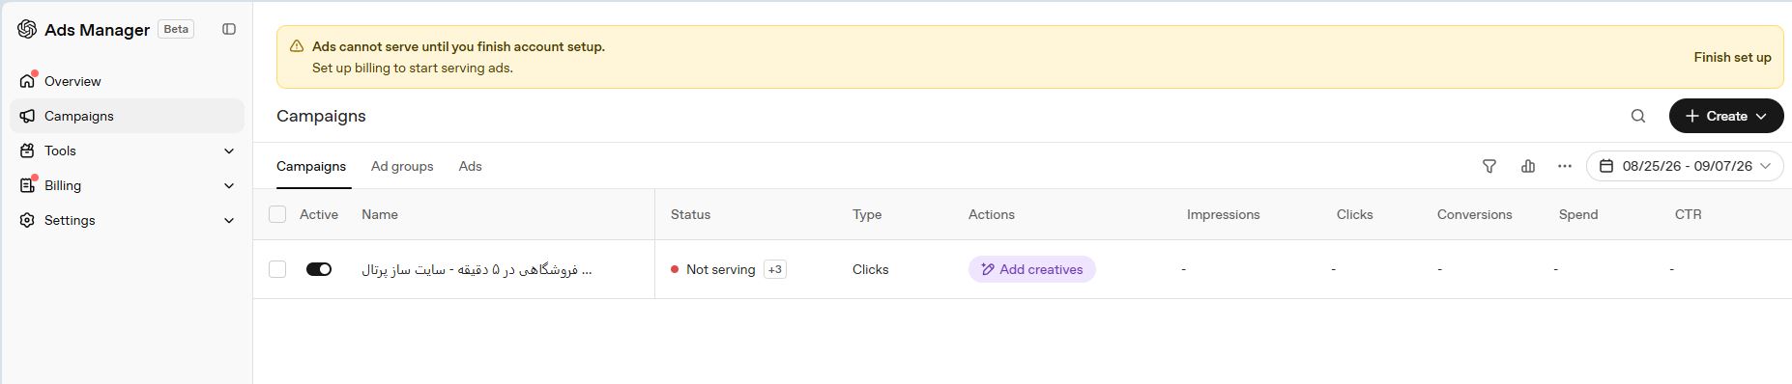Click the red Not serving status dot
The height and width of the screenshot is (384, 1792).
[x=675, y=269]
